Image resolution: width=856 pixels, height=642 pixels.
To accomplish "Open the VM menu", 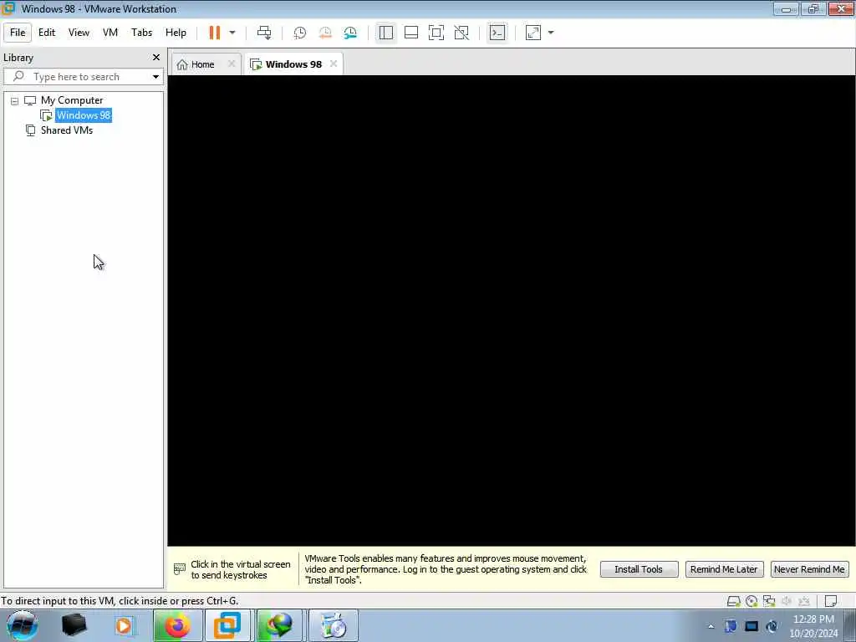I will pos(110,33).
